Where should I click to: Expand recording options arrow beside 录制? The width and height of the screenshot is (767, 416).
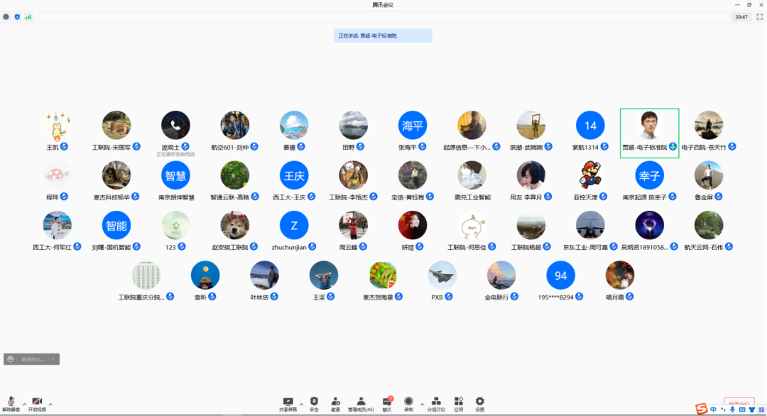(x=422, y=404)
